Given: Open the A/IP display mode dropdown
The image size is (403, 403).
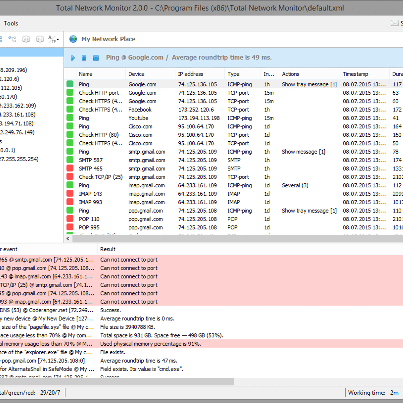Looking at the screenshot, I should pyautogui.click(x=53, y=39).
